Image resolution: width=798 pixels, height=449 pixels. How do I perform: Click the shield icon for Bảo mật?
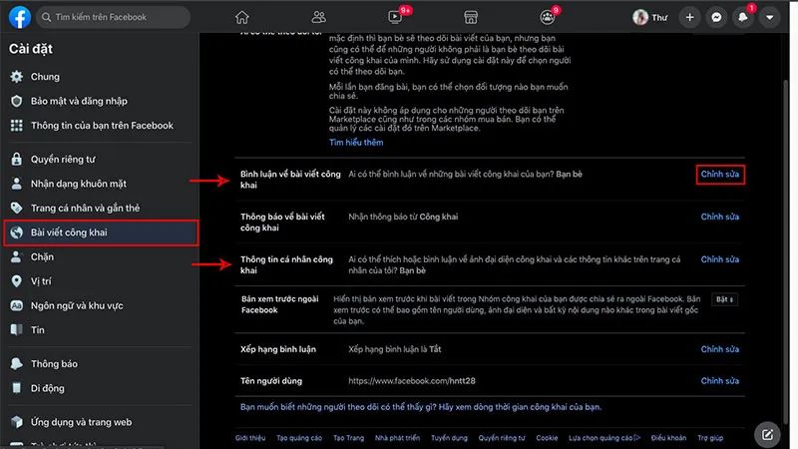17,101
